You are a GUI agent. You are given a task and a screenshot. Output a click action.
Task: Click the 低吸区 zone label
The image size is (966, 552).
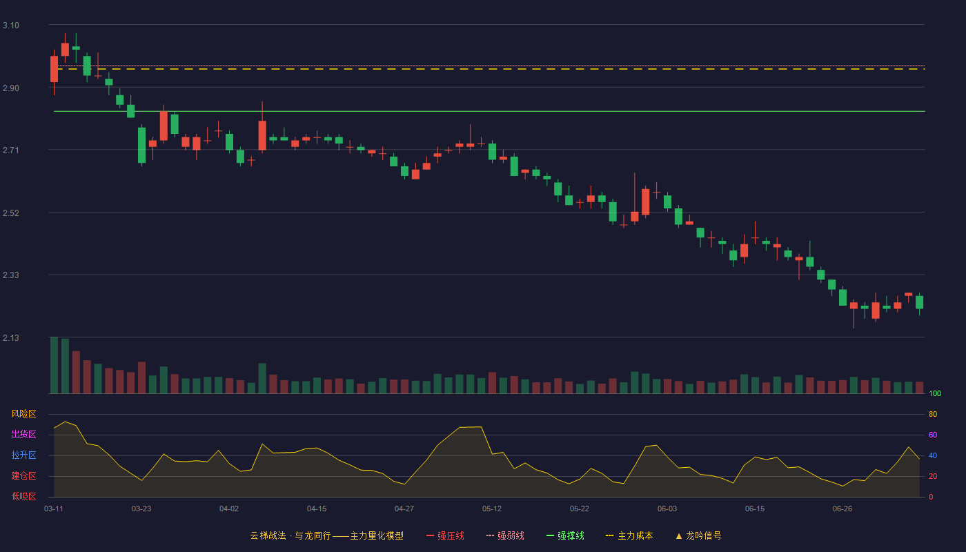coord(23,496)
